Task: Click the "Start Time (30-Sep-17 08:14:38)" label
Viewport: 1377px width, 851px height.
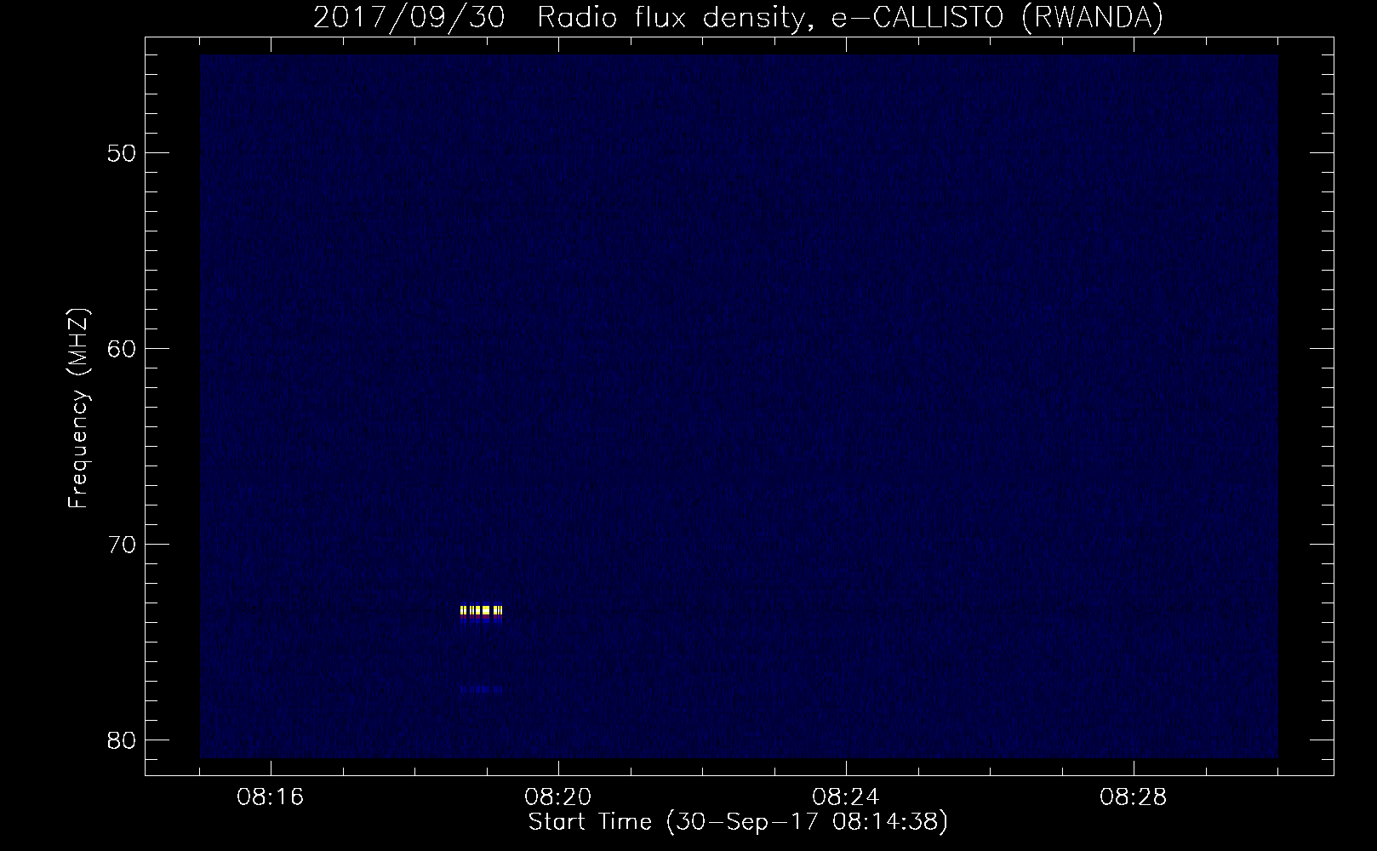Action: point(738,822)
